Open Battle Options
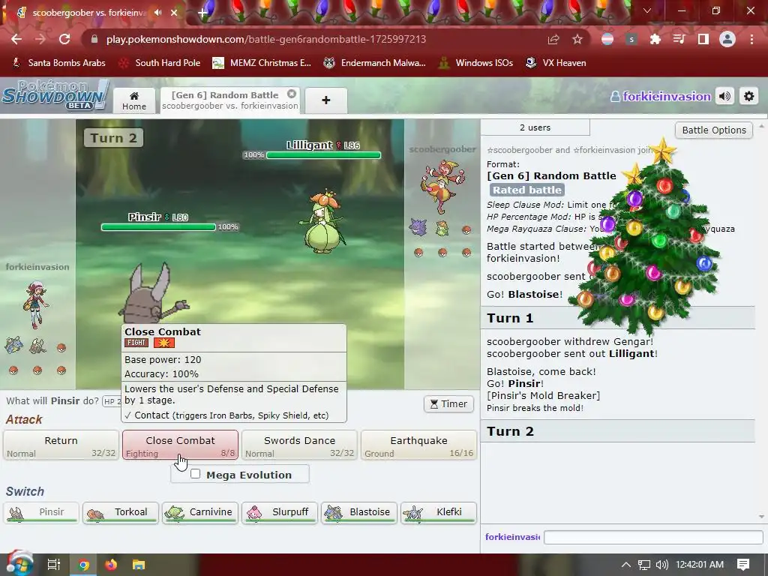The width and height of the screenshot is (768, 576). click(x=714, y=130)
